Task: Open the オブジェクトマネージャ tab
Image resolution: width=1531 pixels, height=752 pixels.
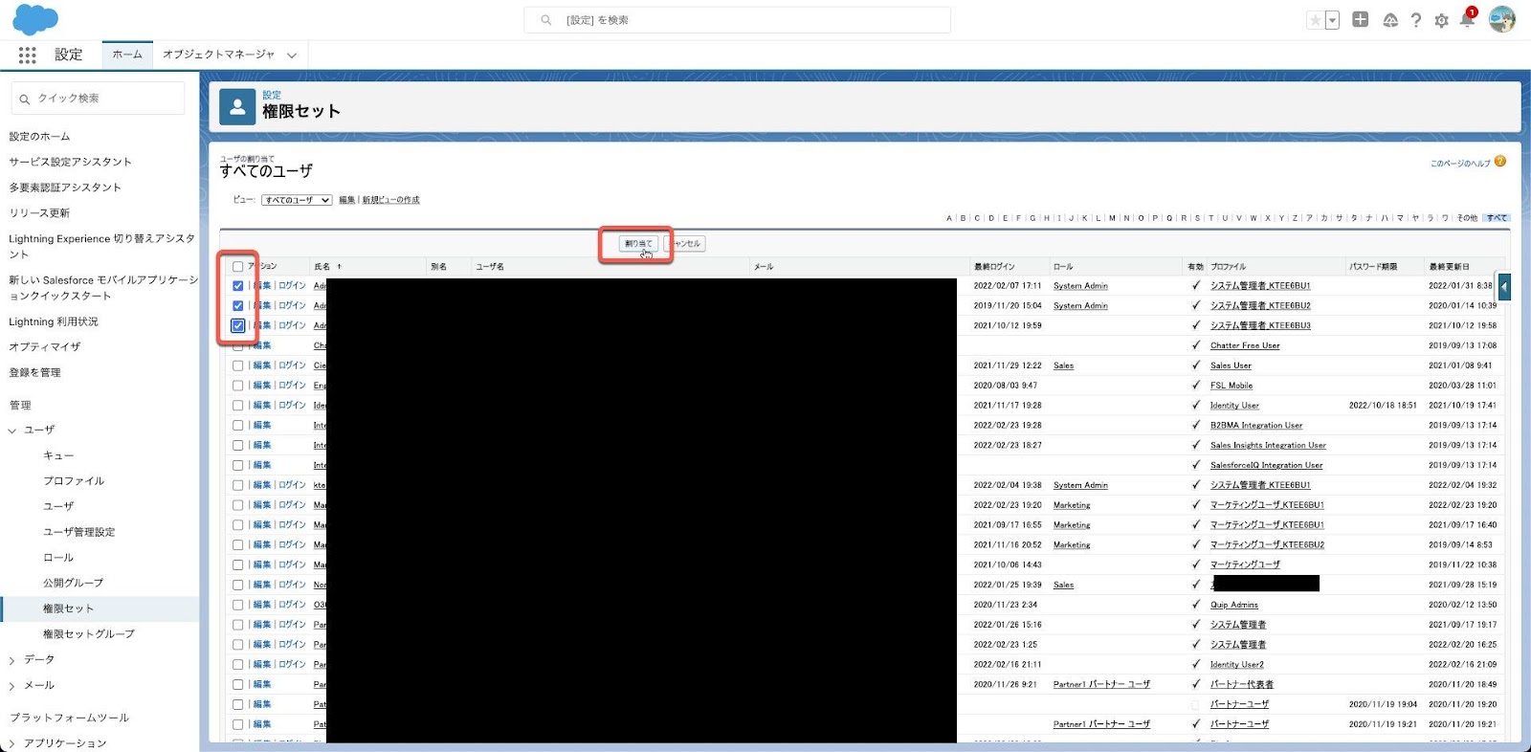Action: pos(218,55)
